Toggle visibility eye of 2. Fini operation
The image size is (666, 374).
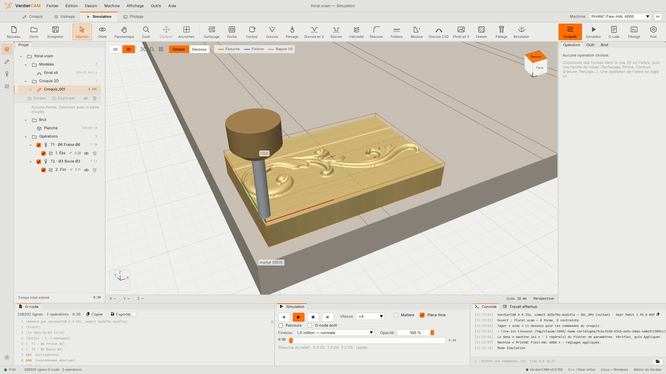coord(86,170)
